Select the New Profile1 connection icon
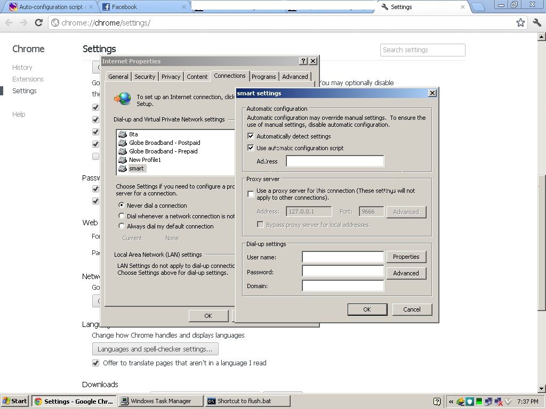This screenshot has width=546, height=409. tap(122, 160)
